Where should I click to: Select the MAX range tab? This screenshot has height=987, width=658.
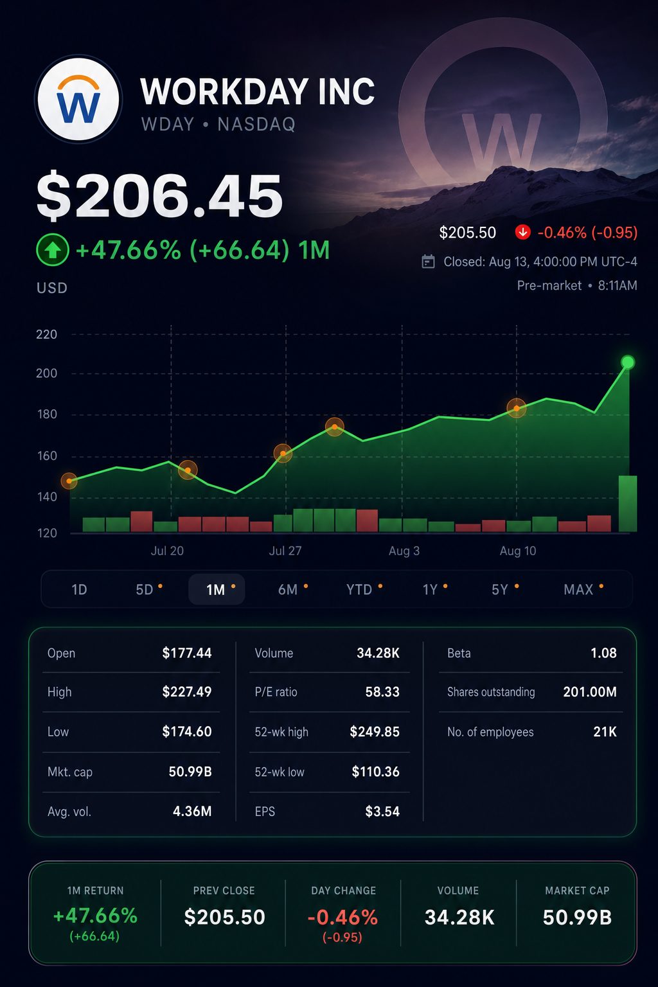[583, 589]
